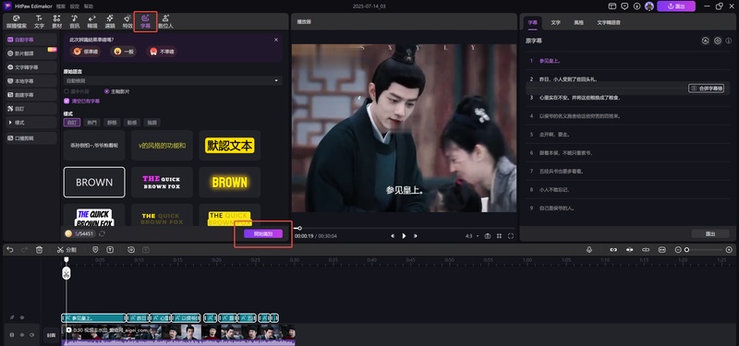The image size is (739, 346).
Task: Open the 媒體檔案 media library tab
Action: (x=17, y=21)
